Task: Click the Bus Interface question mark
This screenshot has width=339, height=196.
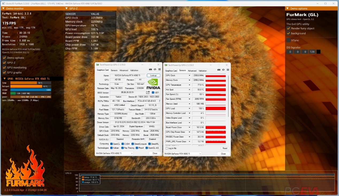Action: pyautogui.click(x=159, y=101)
